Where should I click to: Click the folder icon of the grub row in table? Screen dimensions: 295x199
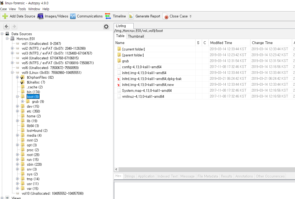[x=119, y=61]
